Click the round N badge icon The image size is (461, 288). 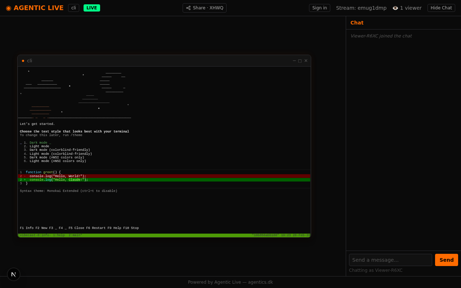[14, 274]
